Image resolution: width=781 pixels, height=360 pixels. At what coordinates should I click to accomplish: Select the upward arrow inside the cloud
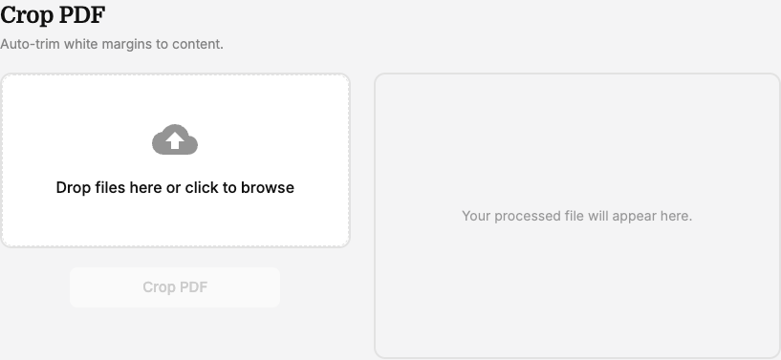point(175,140)
